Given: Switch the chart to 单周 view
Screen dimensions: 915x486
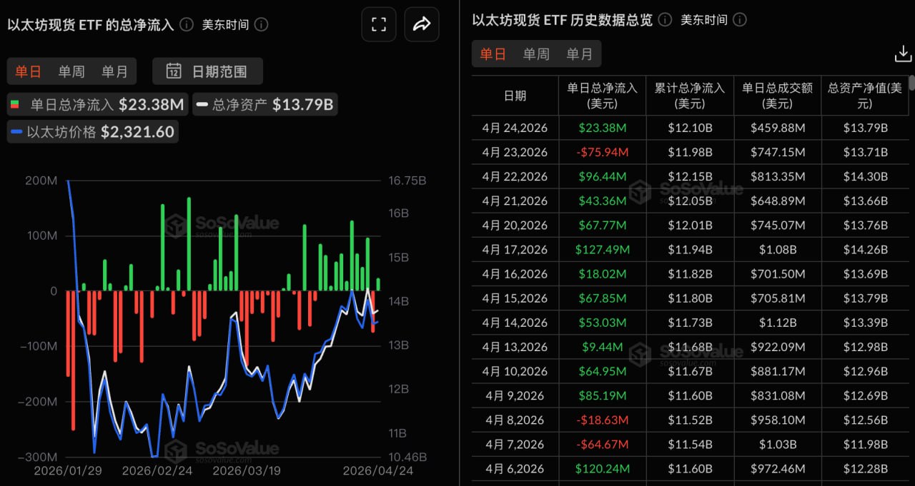Looking at the screenshot, I should pos(71,71).
